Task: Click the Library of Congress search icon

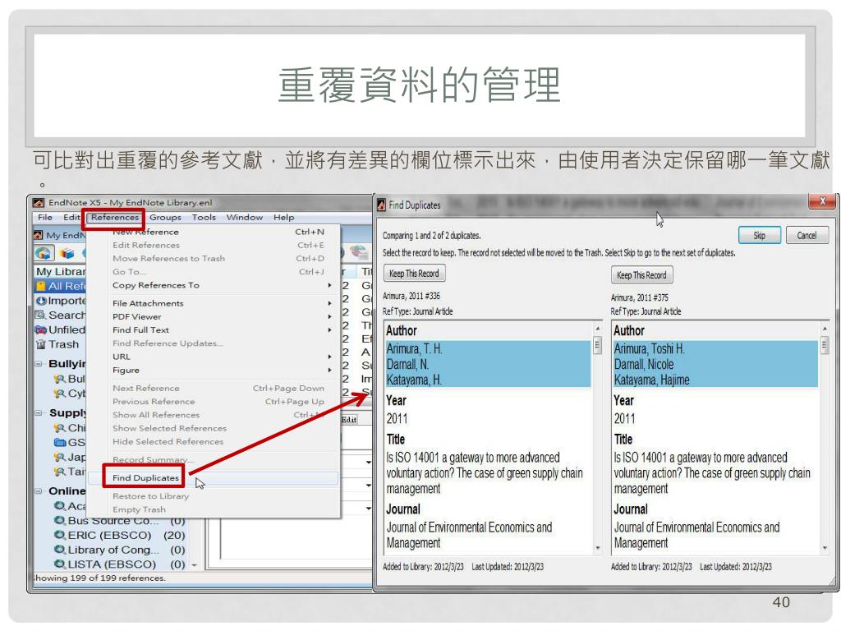Action: [60, 550]
